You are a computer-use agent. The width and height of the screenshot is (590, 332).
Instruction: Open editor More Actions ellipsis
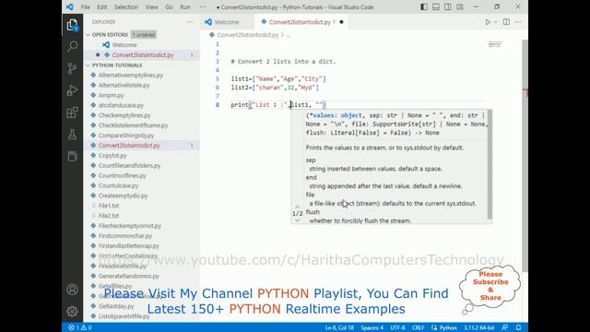pos(518,22)
